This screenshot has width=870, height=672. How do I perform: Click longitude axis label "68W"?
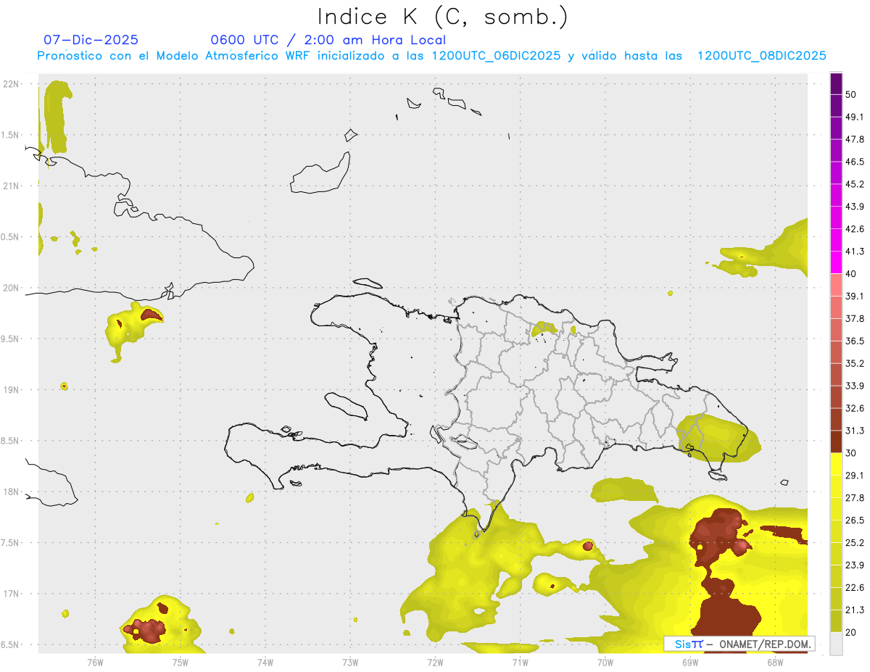click(x=775, y=663)
